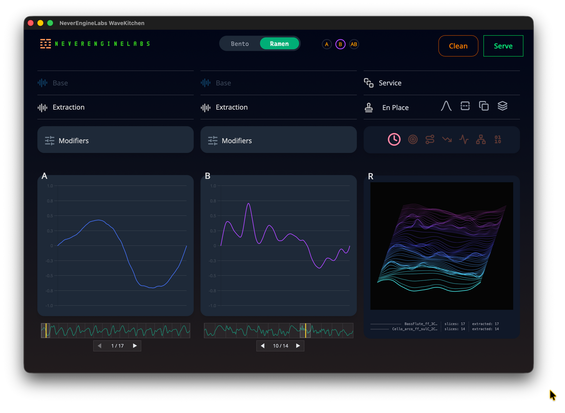Image resolution: width=565 pixels, height=413 pixels.
Task: Expand the middle Modifiers panel
Action: (278, 140)
